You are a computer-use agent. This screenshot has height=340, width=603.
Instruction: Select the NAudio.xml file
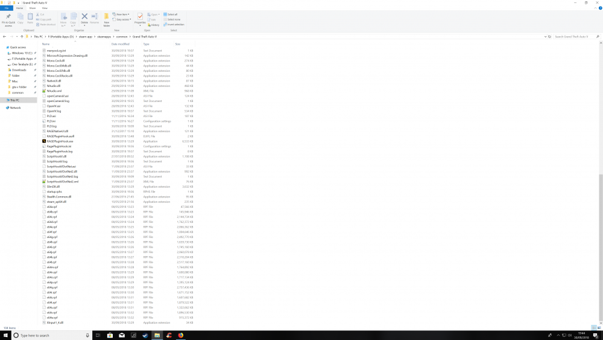point(54,91)
